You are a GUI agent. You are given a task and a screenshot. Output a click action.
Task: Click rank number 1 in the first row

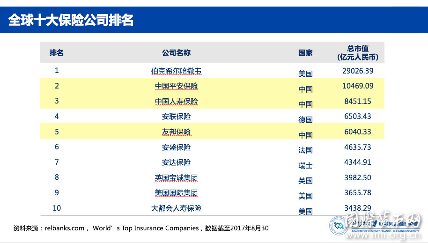click(57, 70)
